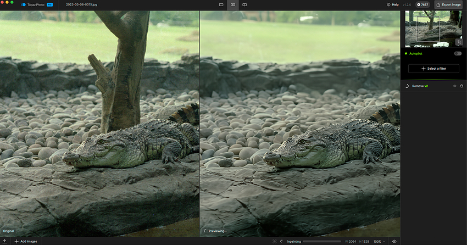Choose the side-by-side view icon
This screenshot has width=467, height=245.
pyautogui.click(x=233, y=4)
